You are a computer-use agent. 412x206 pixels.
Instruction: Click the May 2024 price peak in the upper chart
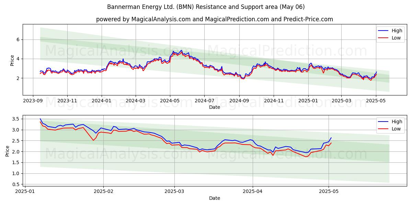point(181,50)
